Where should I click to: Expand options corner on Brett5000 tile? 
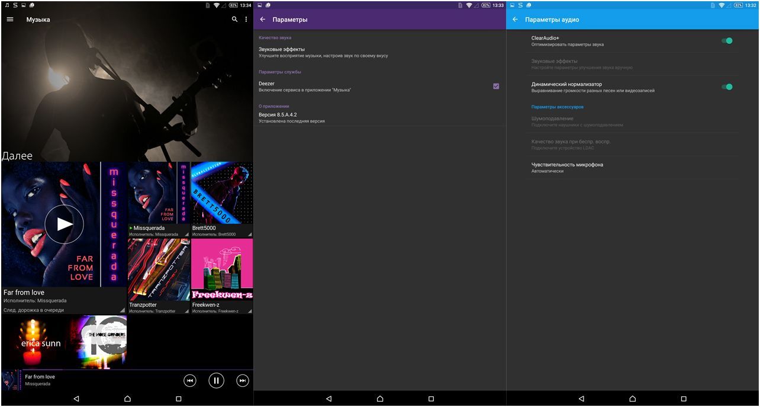pos(250,235)
